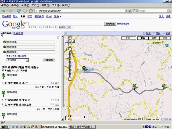Click the map zoom slider handle
Screen dimensions: 172x129
tap(70, 59)
